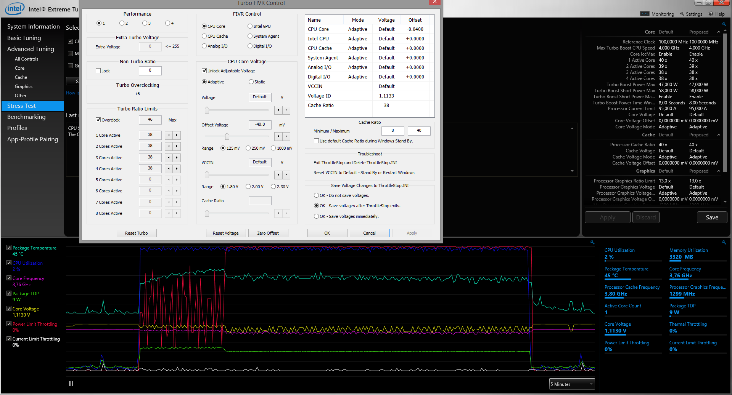Decrease the 2 Cores Active ratio
This screenshot has height=395, width=732.
click(169, 146)
